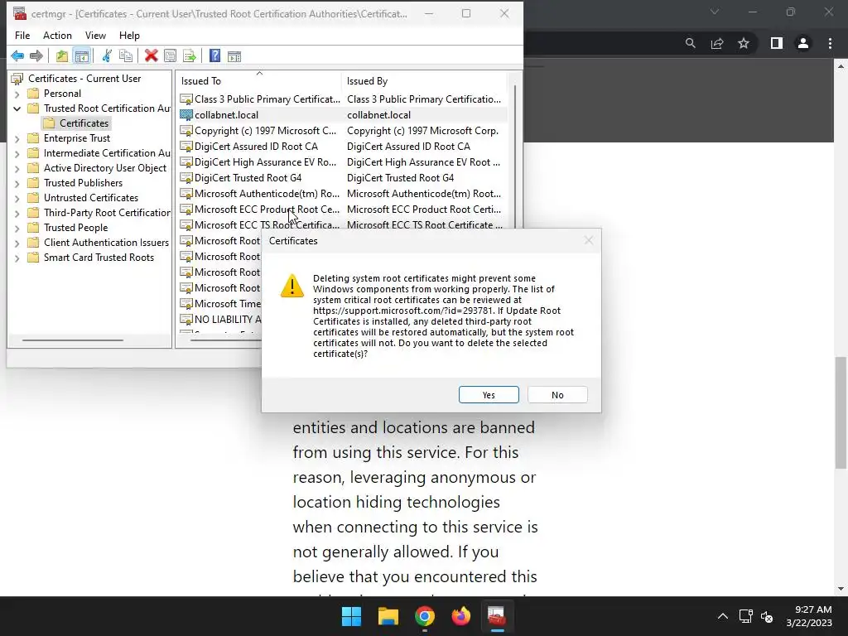The image size is (848, 636).
Task: Click Chrome share page icon
Action: (x=717, y=43)
